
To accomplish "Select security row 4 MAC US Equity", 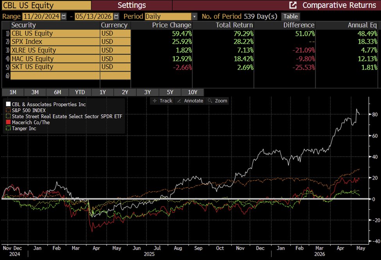I will [x=55, y=58].
